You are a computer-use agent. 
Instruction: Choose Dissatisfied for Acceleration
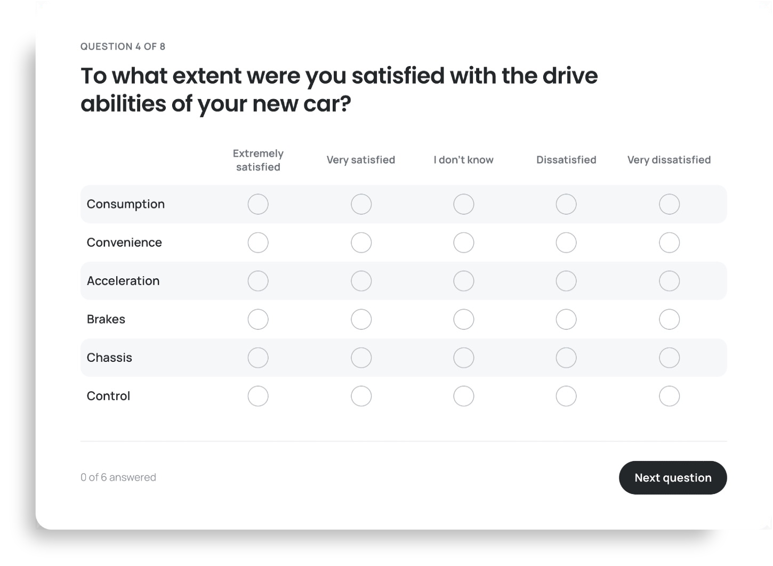coord(566,281)
